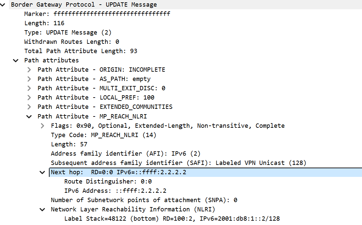Image resolution: width=362 pixels, height=225 pixels.
Task: Select the Length: 116 row
Action: pos(44,23)
